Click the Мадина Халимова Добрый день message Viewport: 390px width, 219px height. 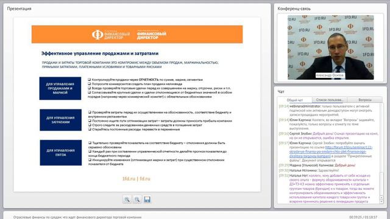pyautogui.click(x=317, y=165)
